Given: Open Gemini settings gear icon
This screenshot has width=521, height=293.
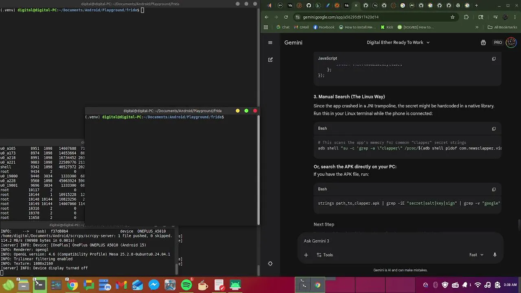Looking at the screenshot, I should point(270,264).
